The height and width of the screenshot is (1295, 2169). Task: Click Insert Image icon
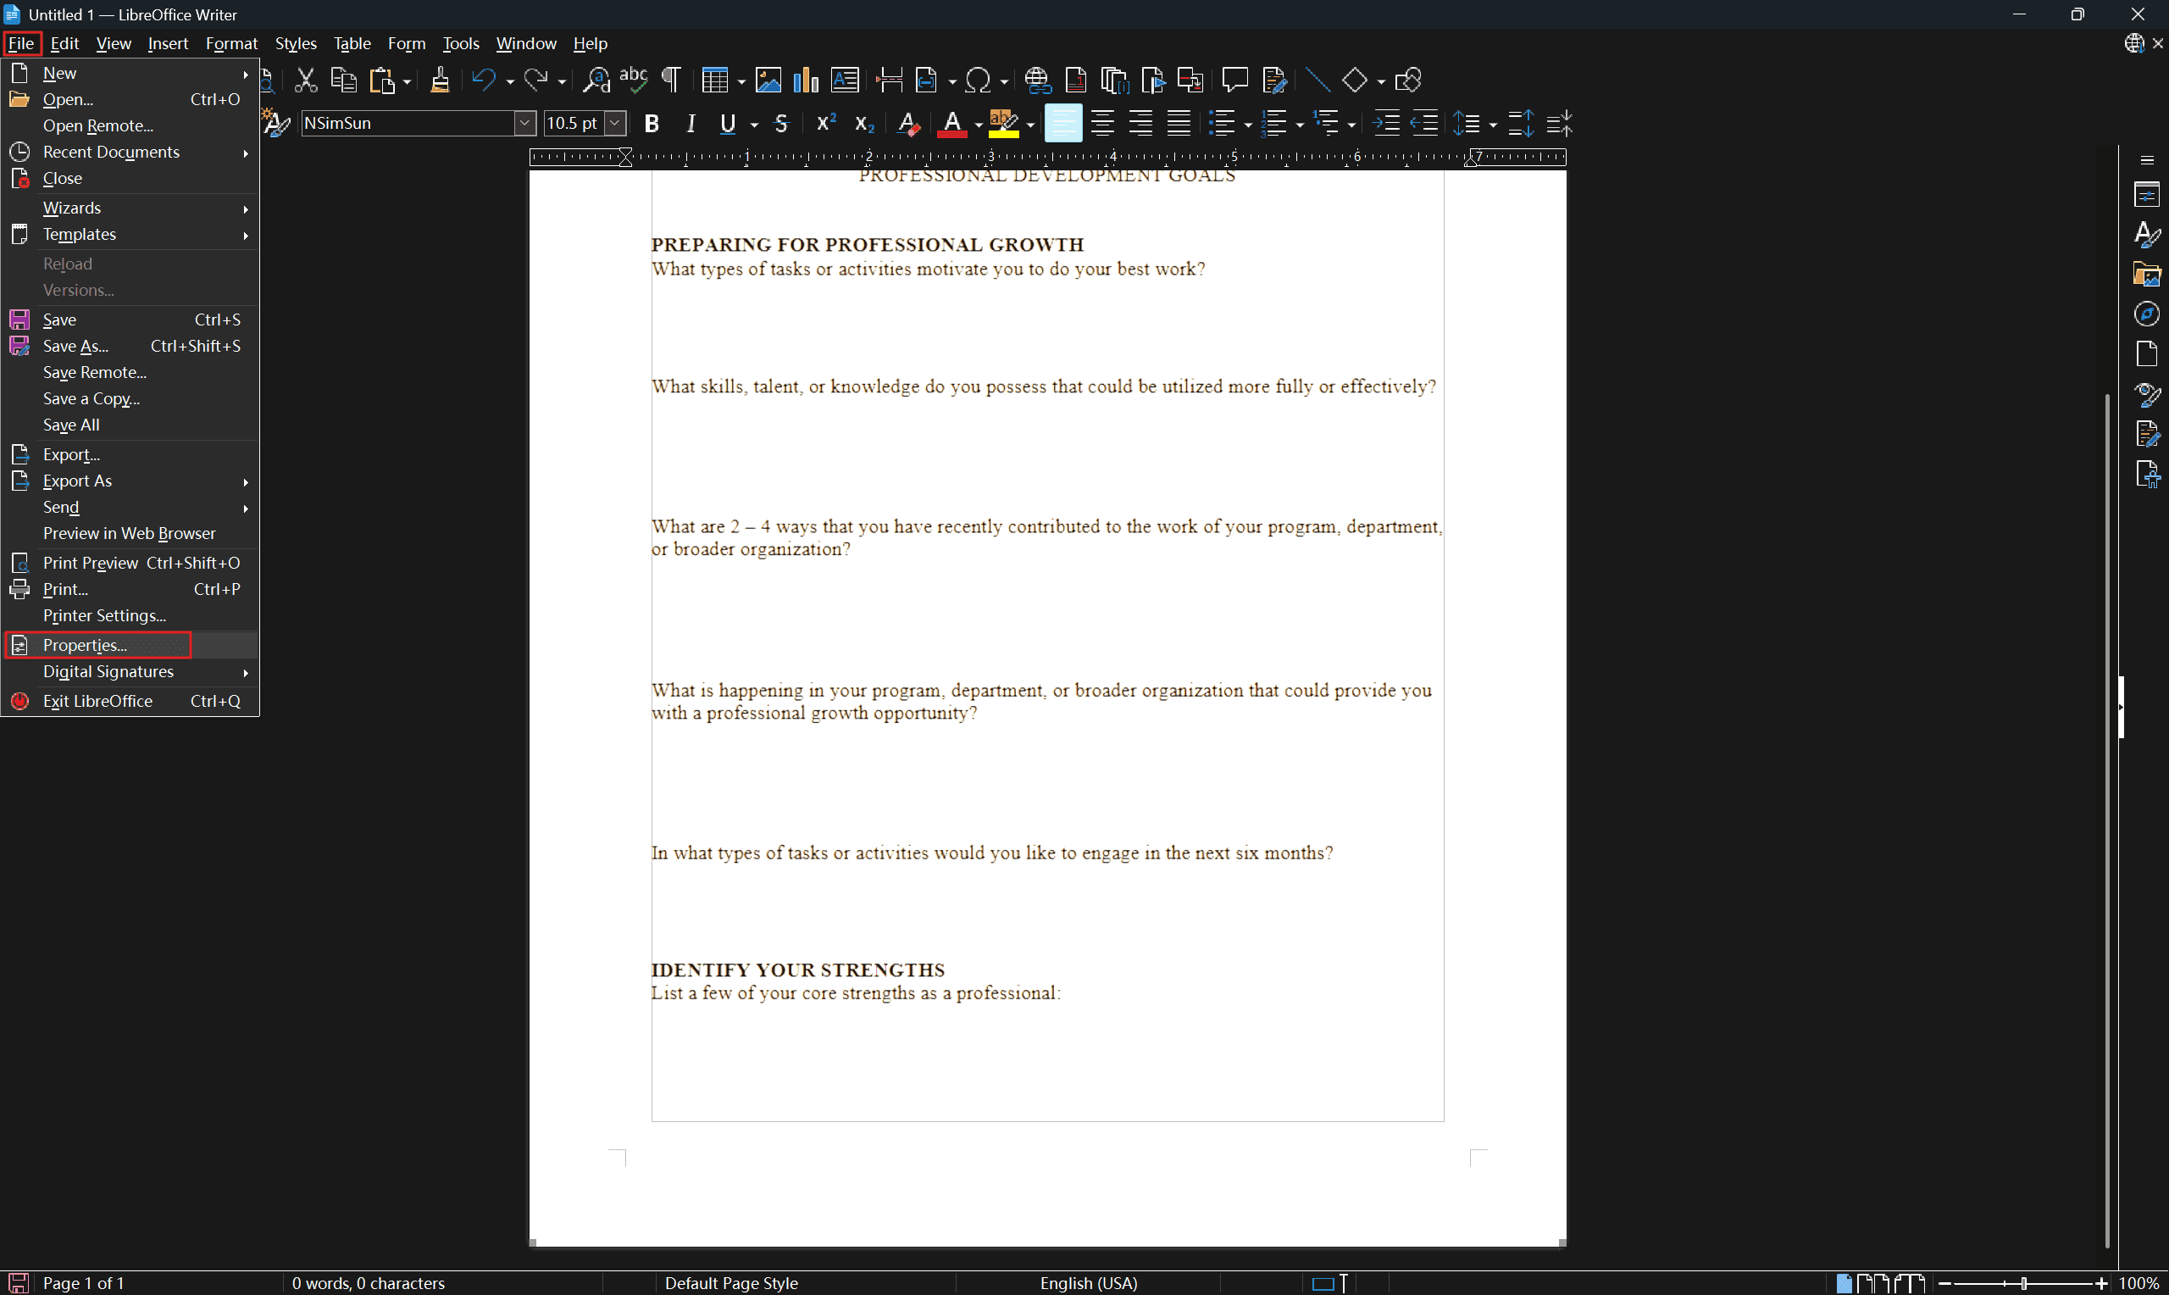click(x=768, y=81)
